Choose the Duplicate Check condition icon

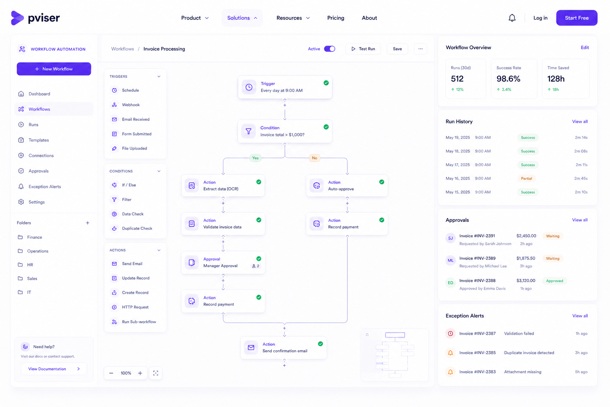click(x=114, y=229)
